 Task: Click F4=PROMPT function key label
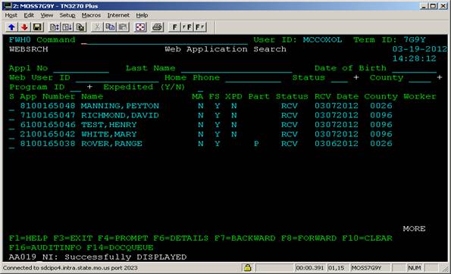[123, 238]
